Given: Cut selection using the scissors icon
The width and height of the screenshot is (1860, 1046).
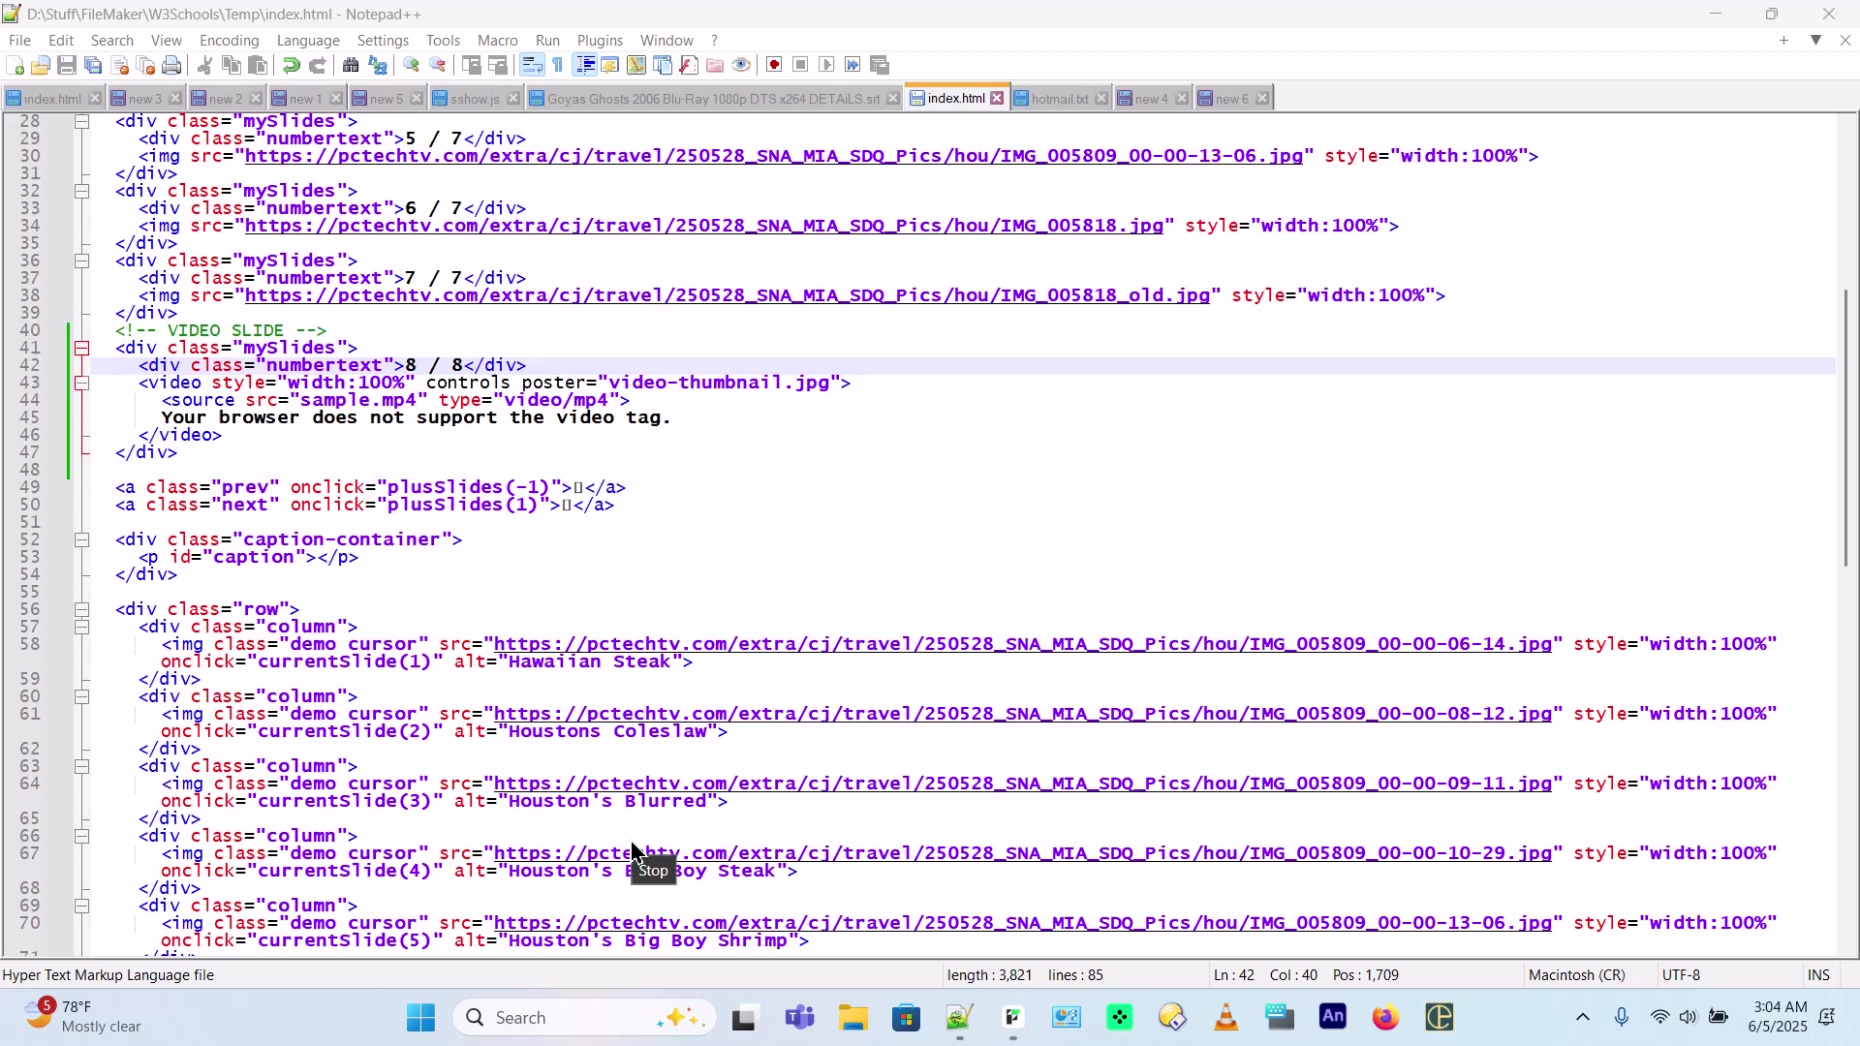Looking at the screenshot, I should (204, 65).
